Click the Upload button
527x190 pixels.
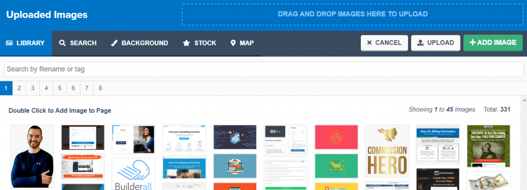click(x=435, y=43)
